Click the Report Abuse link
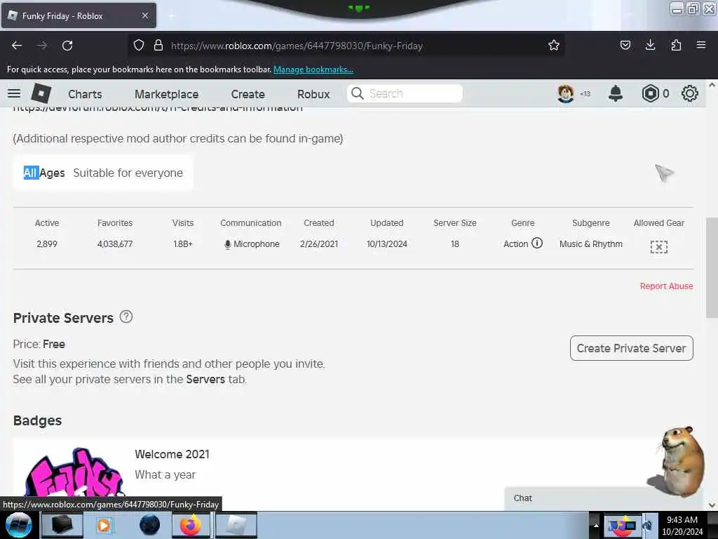This screenshot has width=718, height=539. pos(666,286)
